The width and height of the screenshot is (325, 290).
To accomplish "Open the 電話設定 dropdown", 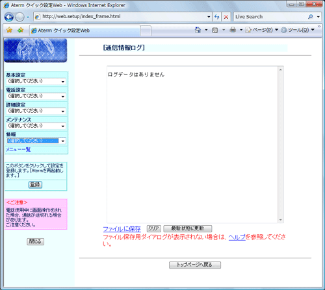I will [36, 96].
